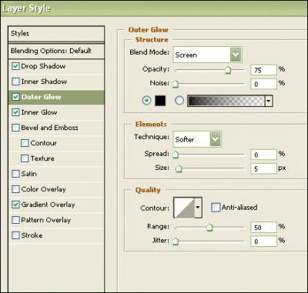308x293 pixels.
Task: Uncheck the Inner Glow checkbox
Action: click(x=15, y=112)
